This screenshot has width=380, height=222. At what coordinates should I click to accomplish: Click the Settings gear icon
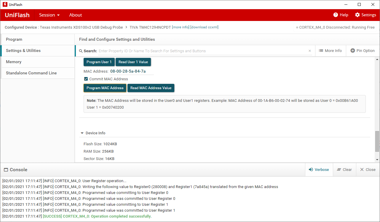[357, 15]
